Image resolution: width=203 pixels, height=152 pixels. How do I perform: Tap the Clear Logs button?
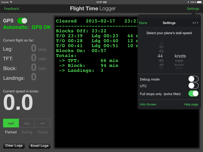point(14,146)
